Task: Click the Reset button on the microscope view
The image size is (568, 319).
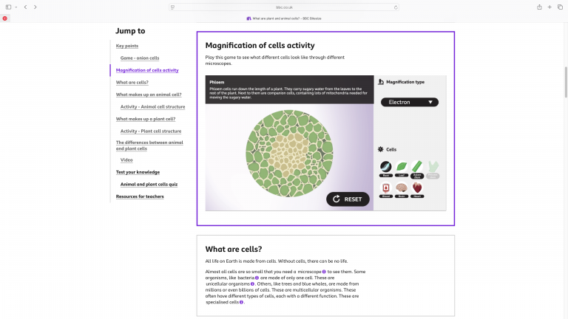Action: (348, 199)
